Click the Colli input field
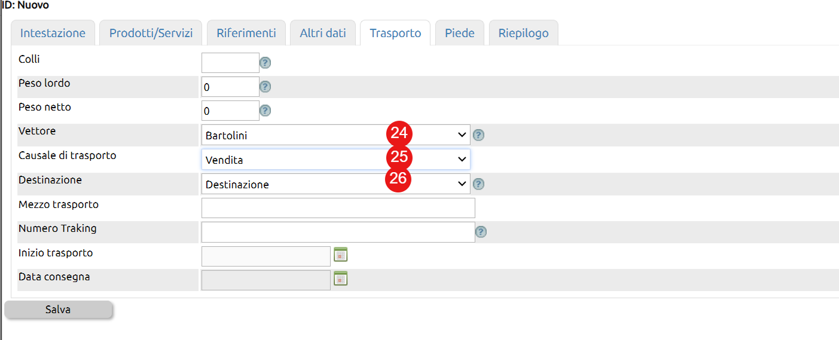 (x=230, y=63)
